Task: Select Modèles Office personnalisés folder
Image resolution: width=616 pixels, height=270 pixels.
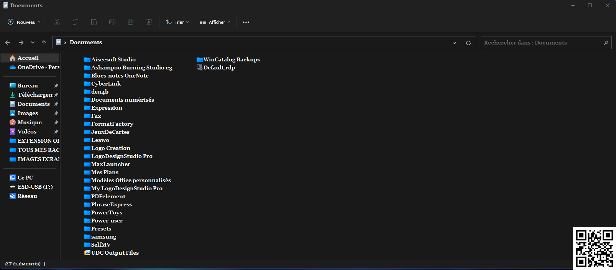Action: (x=128, y=180)
